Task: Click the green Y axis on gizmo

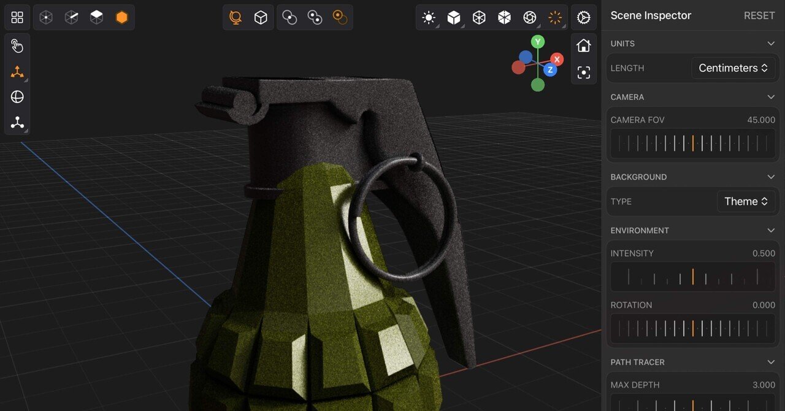Action: (x=538, y=42)
